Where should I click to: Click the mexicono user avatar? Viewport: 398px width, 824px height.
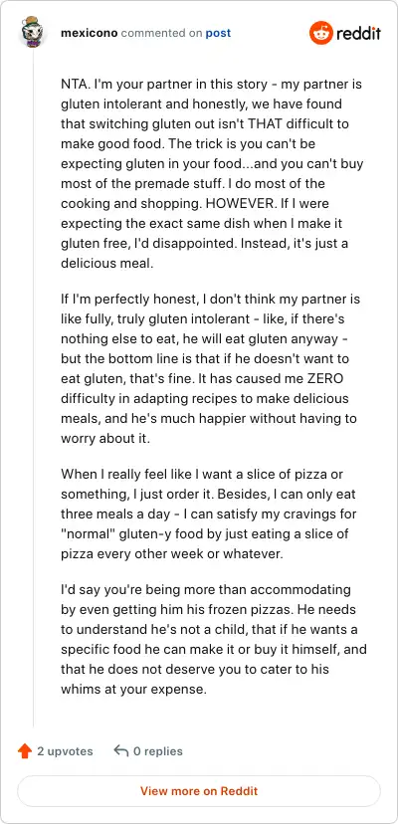34,33
